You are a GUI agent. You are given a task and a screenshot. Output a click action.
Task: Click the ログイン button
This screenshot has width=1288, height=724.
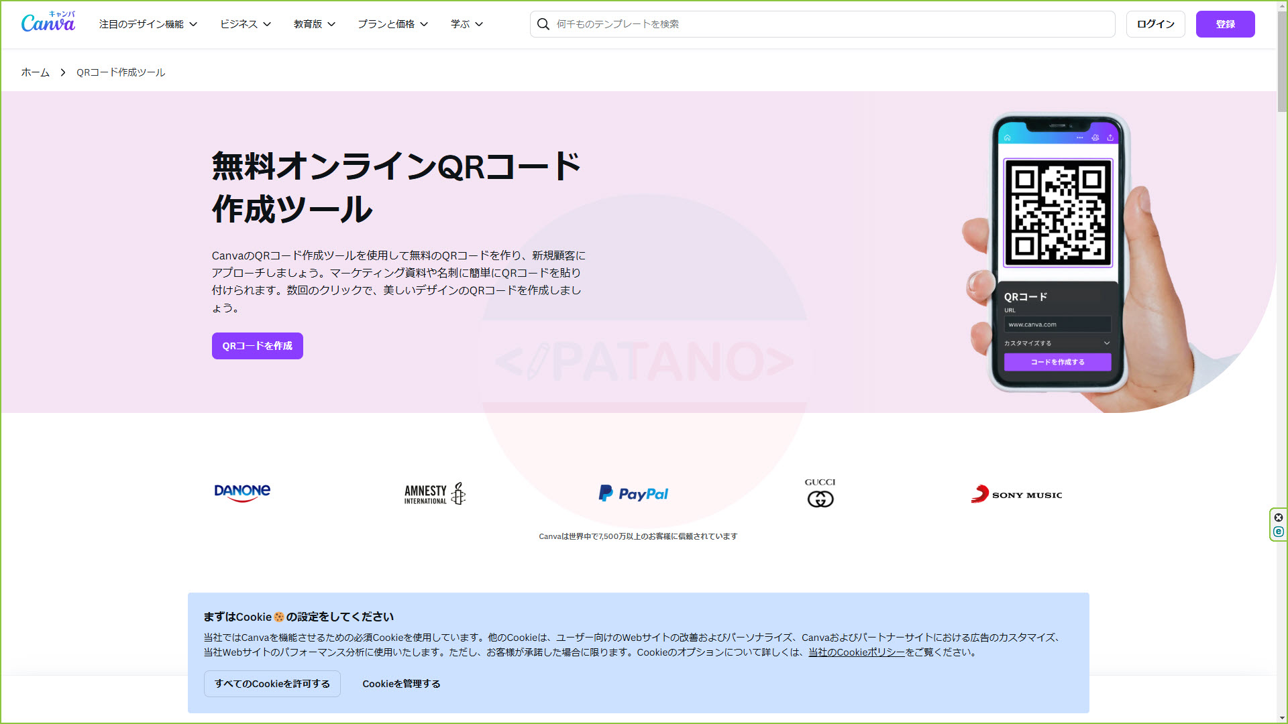tap(1155, 24)
